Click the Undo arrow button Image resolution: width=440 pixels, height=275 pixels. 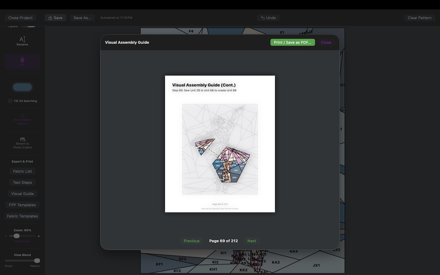(x=268, y=18)
